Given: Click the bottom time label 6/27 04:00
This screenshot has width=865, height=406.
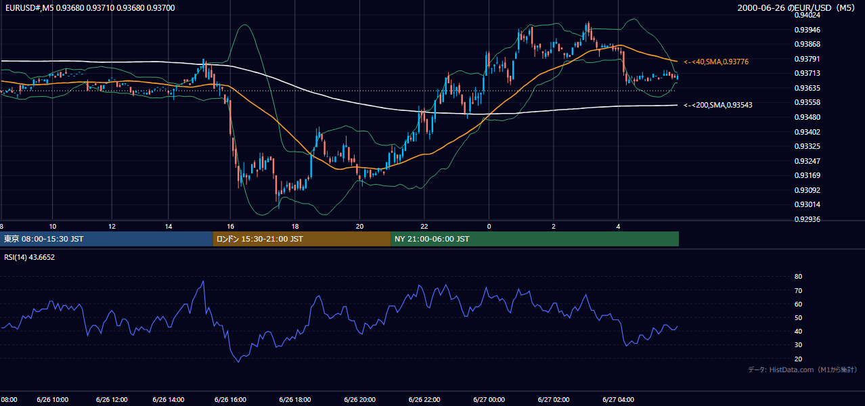Looking at the screenshot, I should 618,400.
